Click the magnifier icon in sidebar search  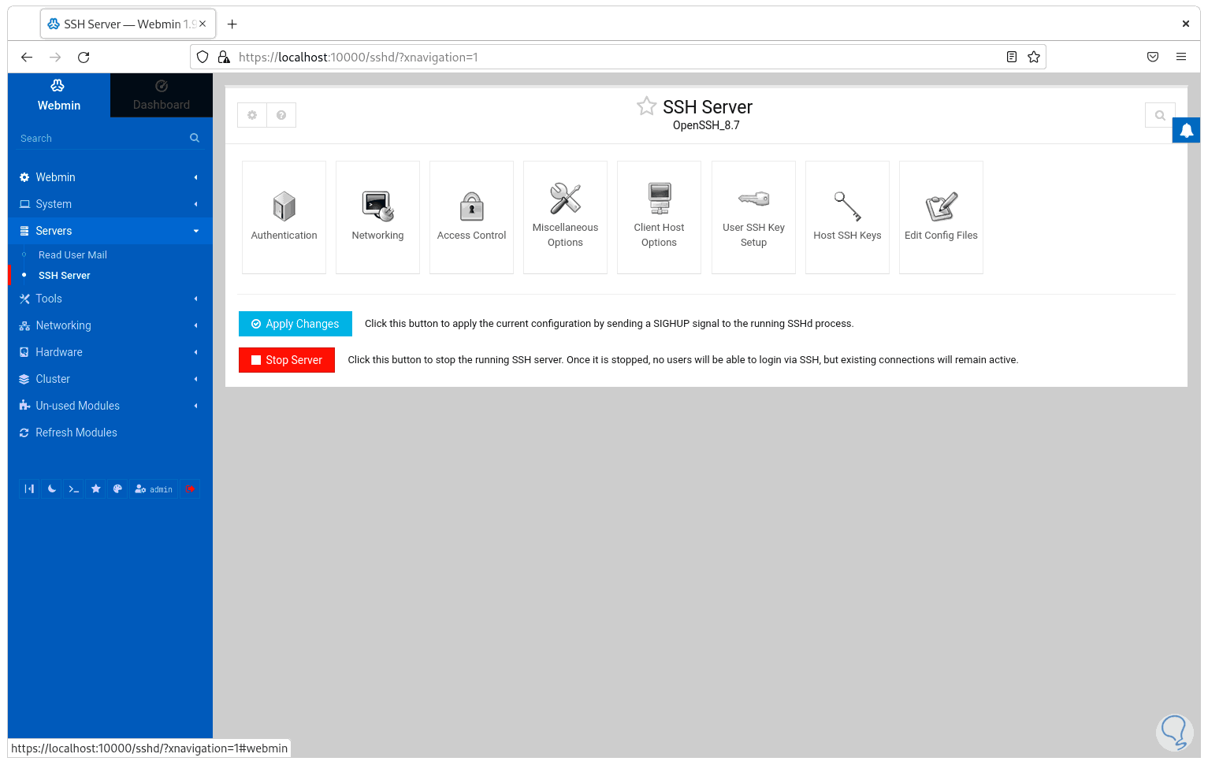[195, 138]
